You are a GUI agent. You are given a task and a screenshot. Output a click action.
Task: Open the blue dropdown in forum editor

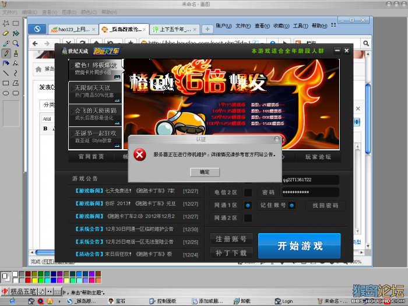357,122
